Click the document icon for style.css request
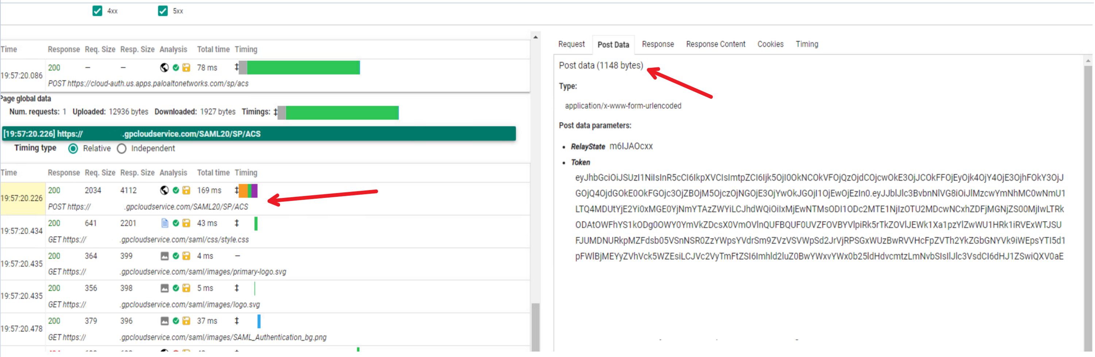Image resolution: width=1095 pixels, height=357 pixels. click(x=165, y=223)
